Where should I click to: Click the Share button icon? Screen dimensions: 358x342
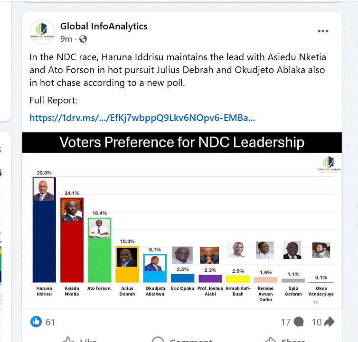click(270, 339)
